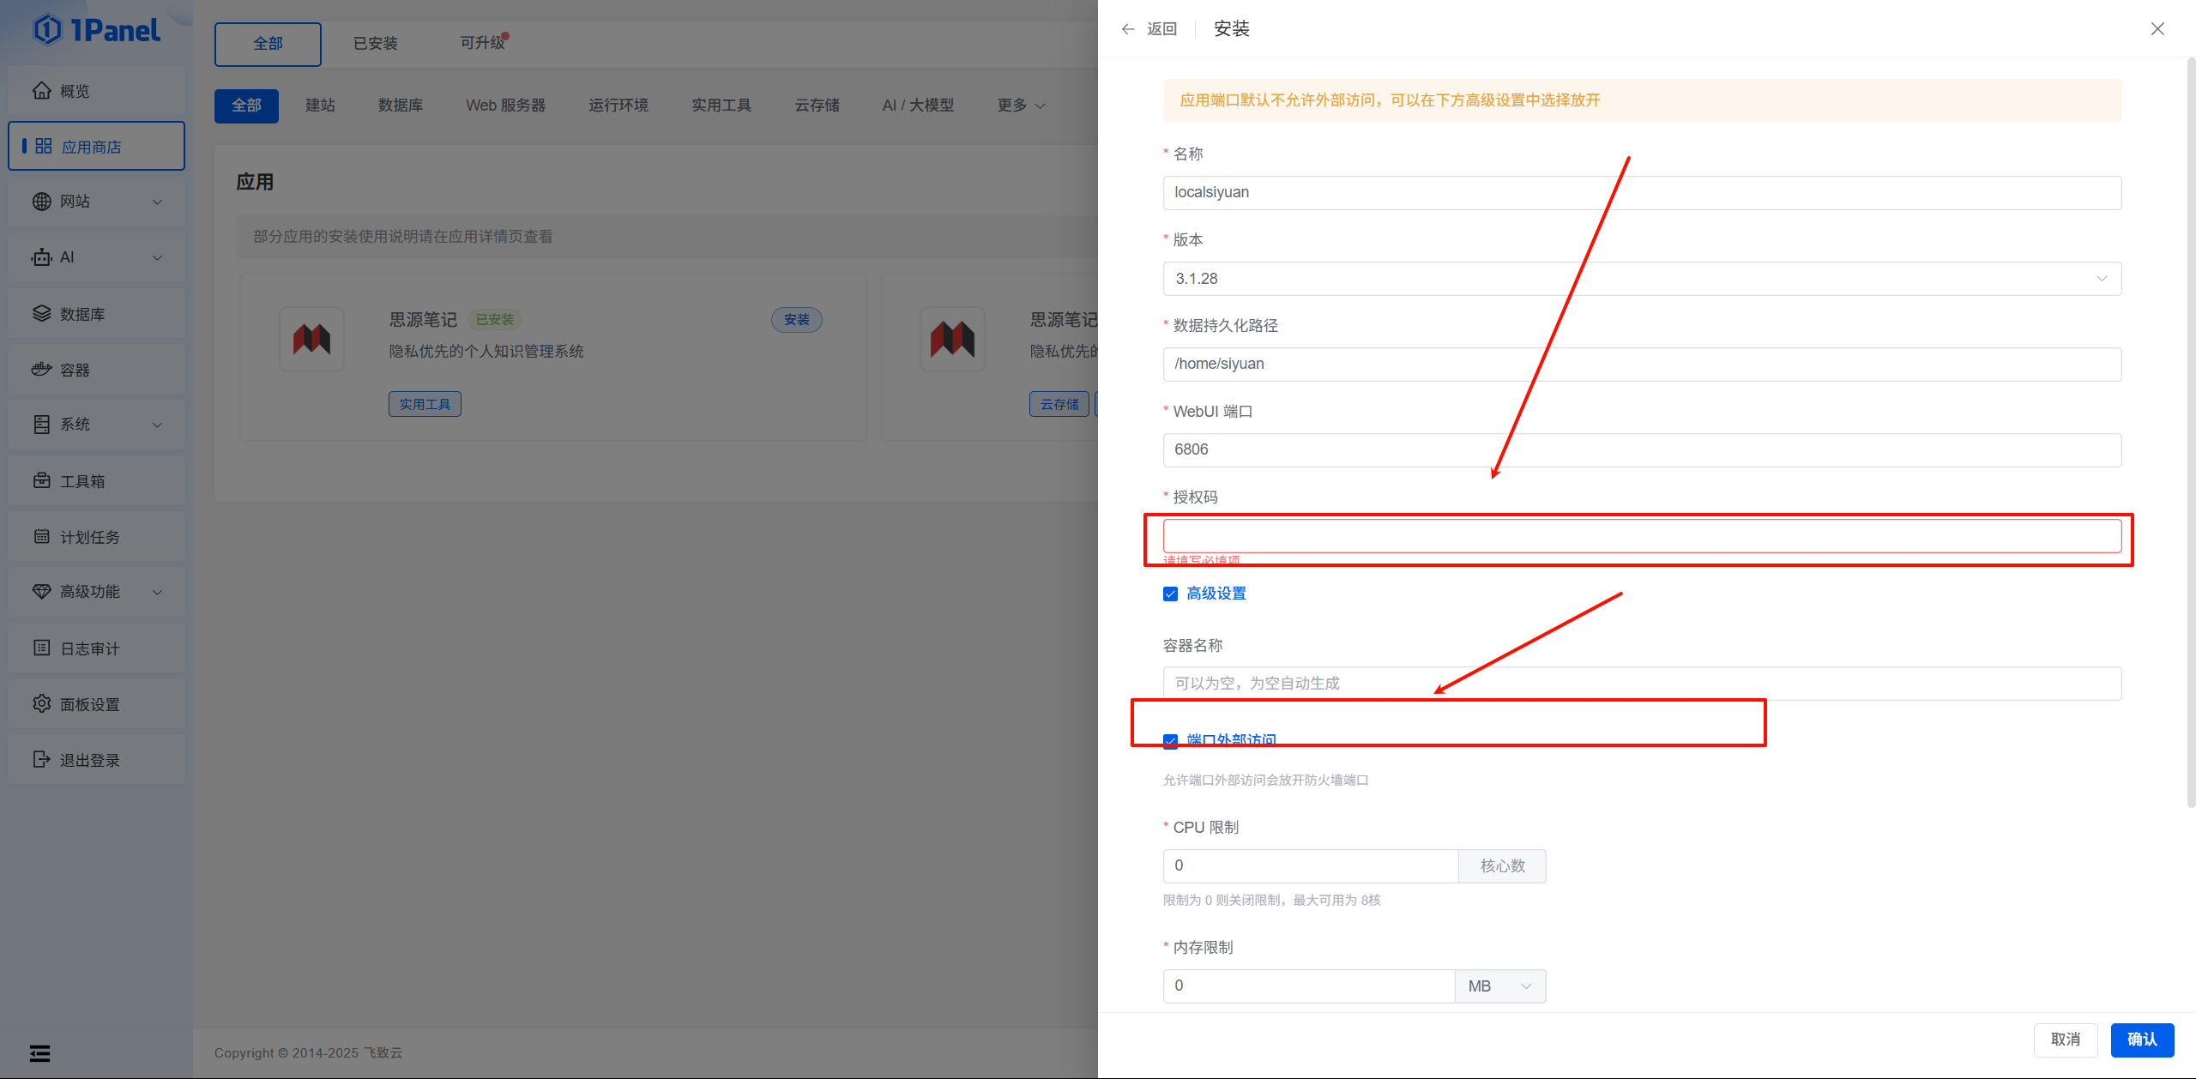
Task: Expand the Website (网站) sidebar menu
Action: click(x=96, y=202)
